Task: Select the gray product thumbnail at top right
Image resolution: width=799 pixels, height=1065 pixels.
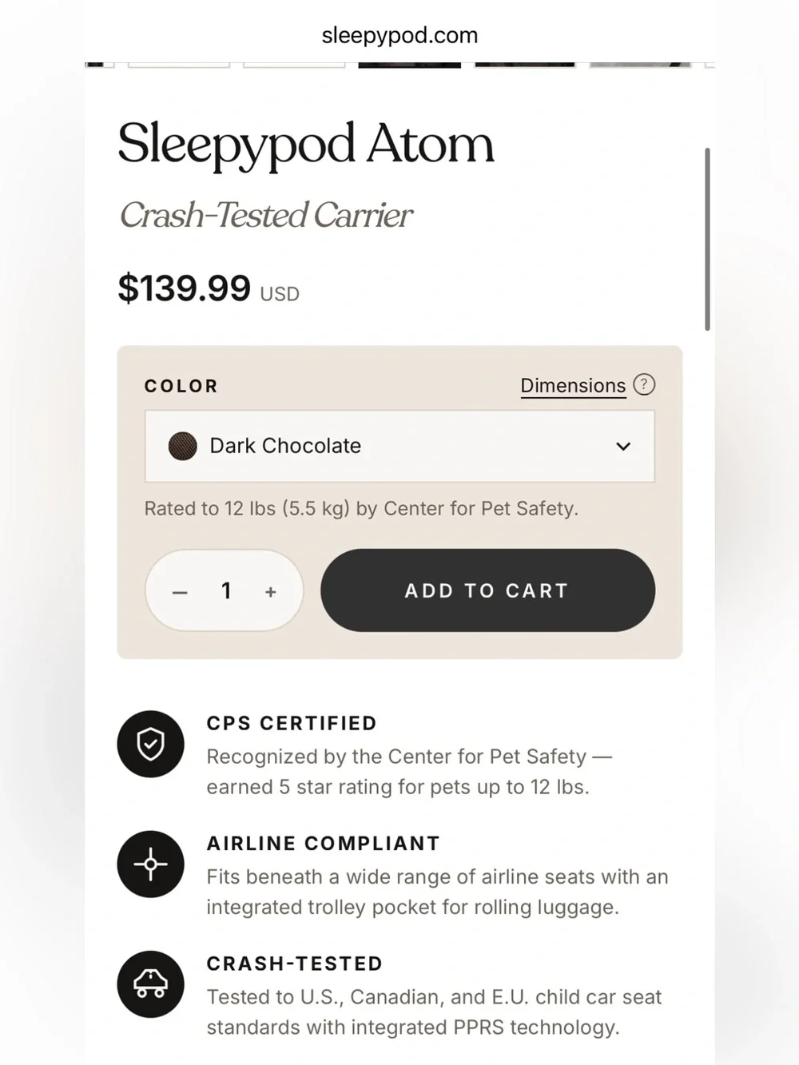Action: (640, 65)
